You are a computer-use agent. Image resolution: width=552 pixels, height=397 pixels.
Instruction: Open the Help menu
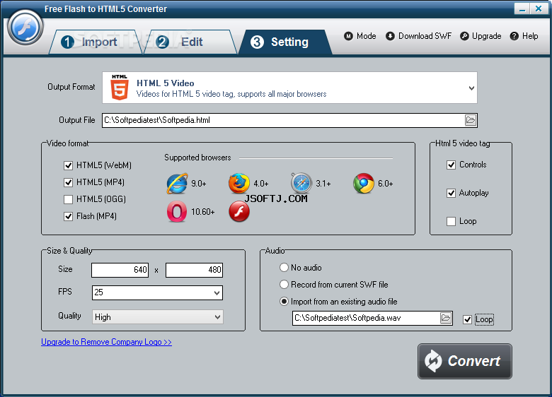(524, 36)
